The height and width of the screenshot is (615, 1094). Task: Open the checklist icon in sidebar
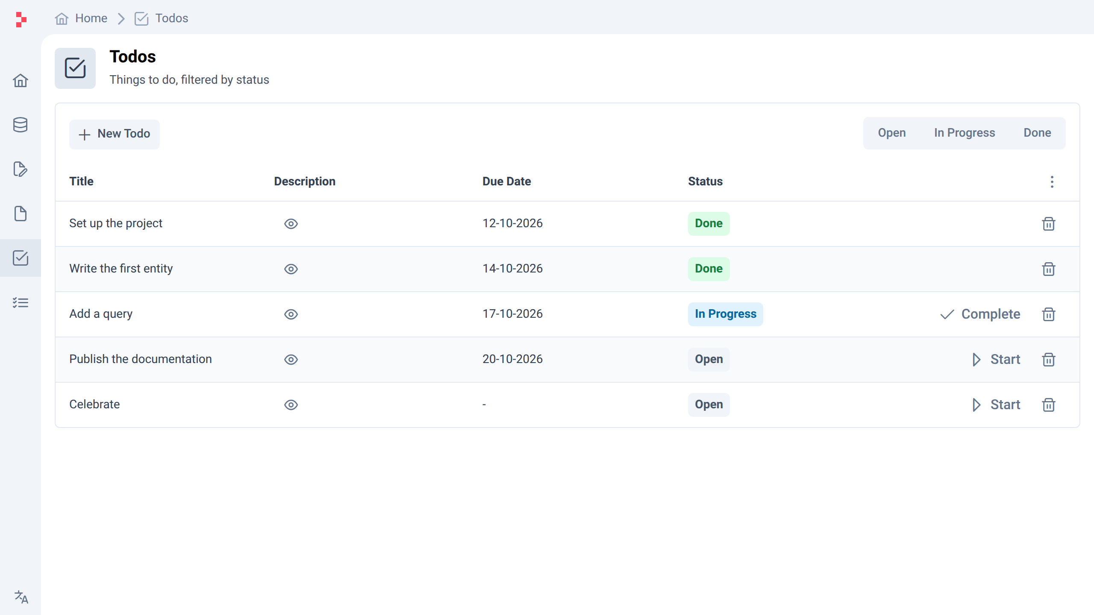20,302
